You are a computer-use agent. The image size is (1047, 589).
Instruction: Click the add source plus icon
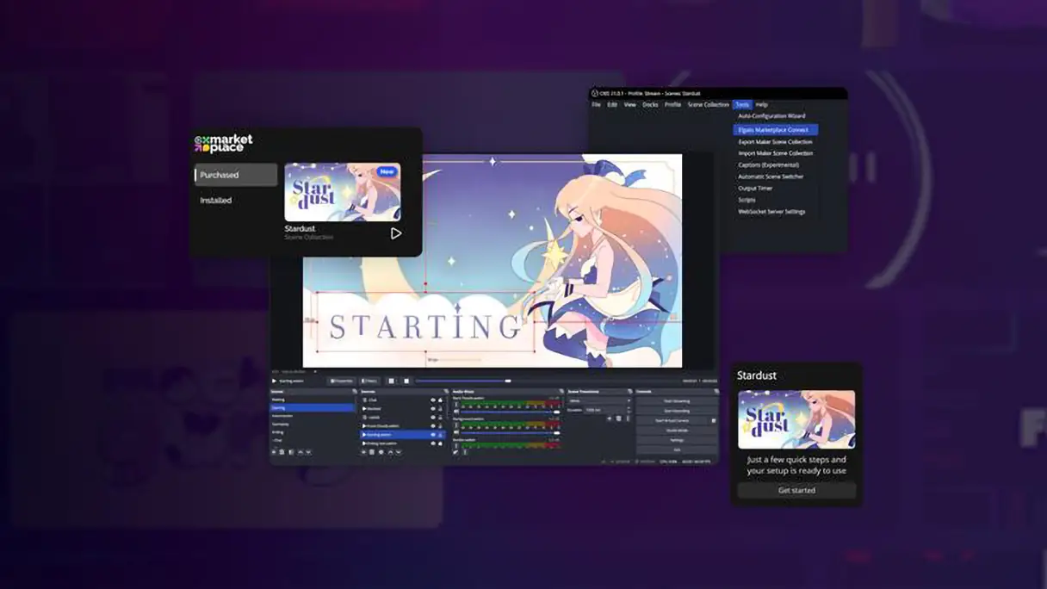364,452
